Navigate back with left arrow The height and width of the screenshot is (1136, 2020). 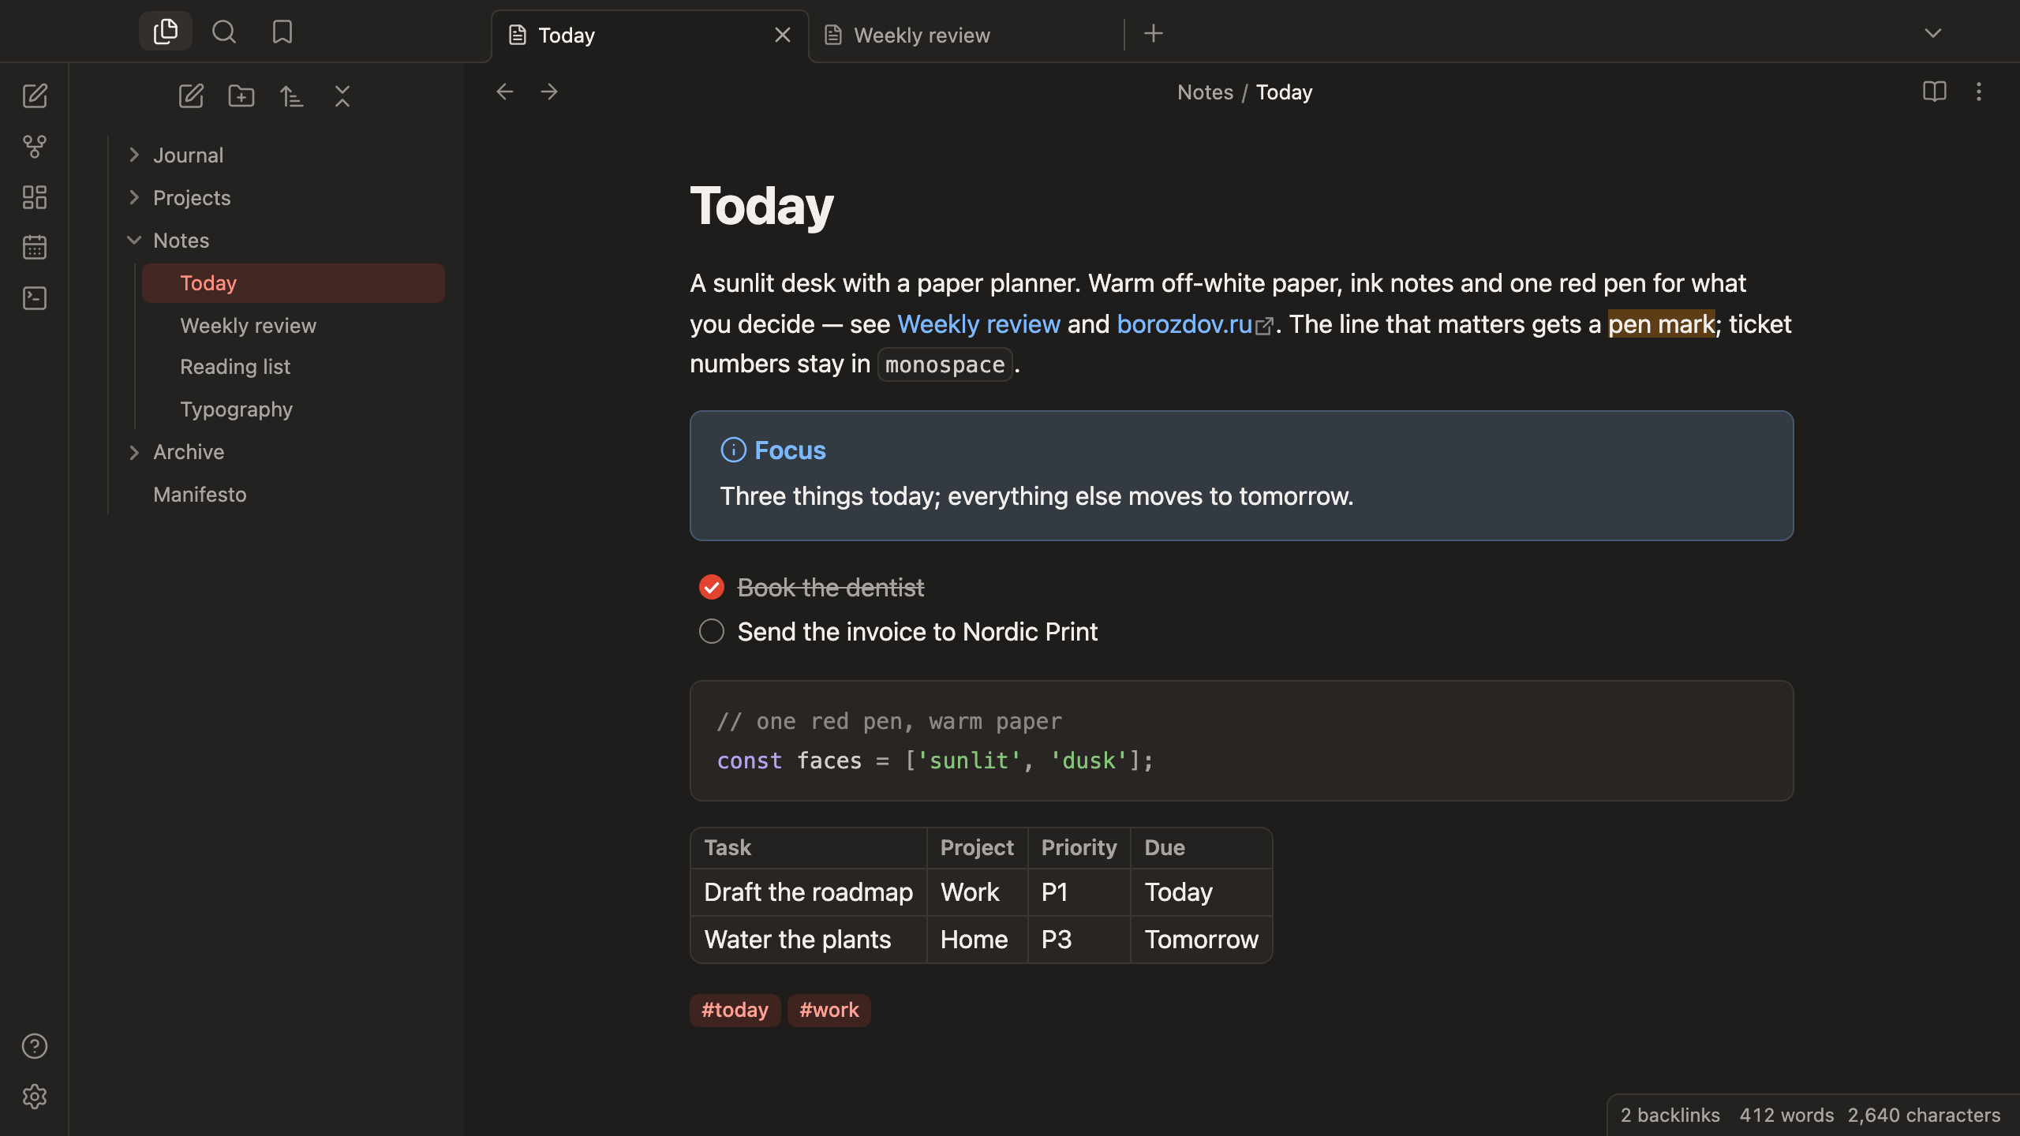[505, 92]
